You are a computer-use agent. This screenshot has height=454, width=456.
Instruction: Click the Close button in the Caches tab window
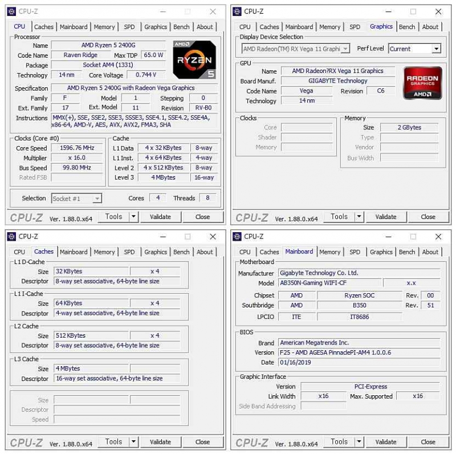(203, 442)
